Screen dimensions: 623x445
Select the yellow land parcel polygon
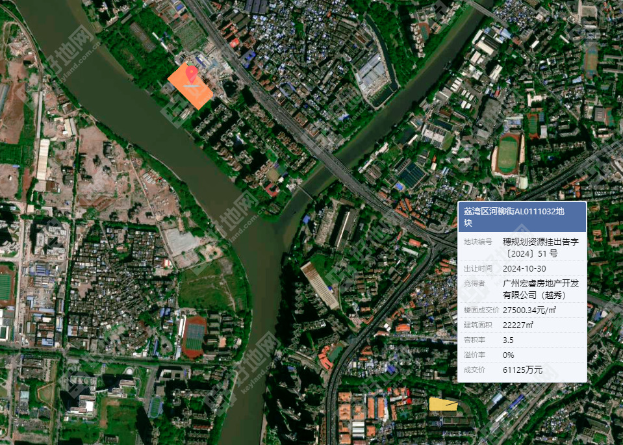tap(443, 404)
